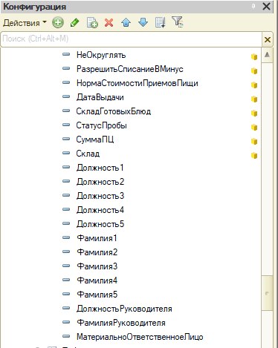Click attribute dash icon left of НеОкруглять
This screenshot has height=348, width=278.
[66, 54]
